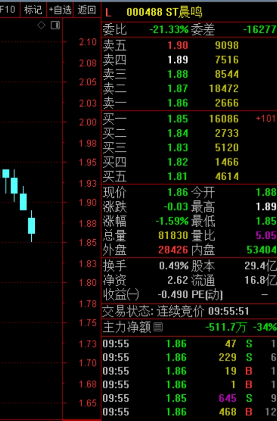Click 股本 value 29.4亿
Viewport: 277px width, 421px height.
click(x=260, y=266)
